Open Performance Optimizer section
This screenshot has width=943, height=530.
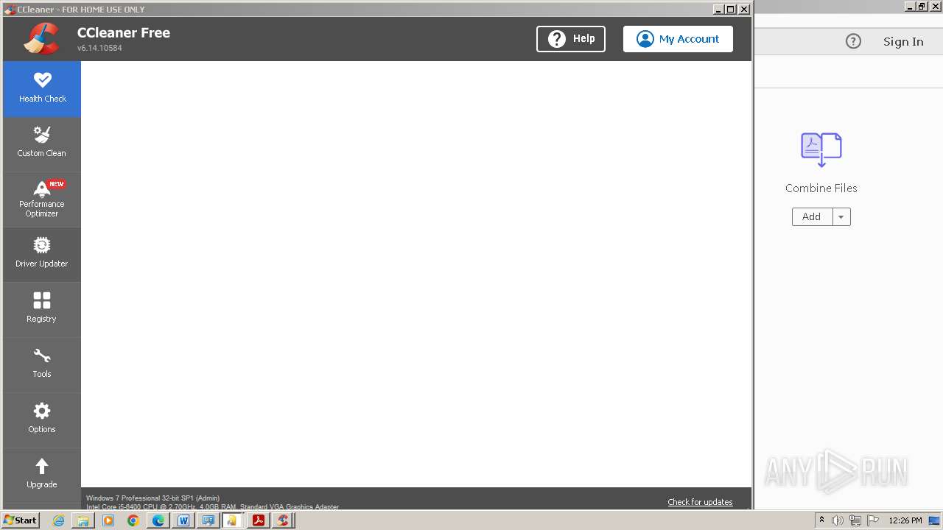pyautogui.click(x=42, y=199)
